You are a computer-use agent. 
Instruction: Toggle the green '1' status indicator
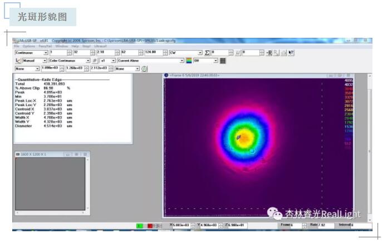(x=140, y=226)
